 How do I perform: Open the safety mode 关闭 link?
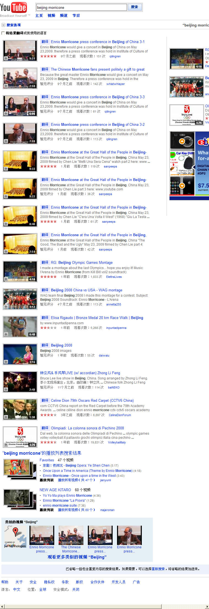(76, 589)
